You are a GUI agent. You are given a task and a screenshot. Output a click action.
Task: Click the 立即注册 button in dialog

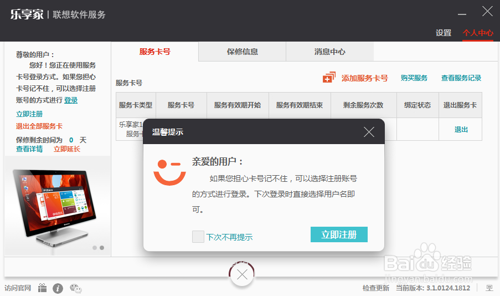pos(339,234)
